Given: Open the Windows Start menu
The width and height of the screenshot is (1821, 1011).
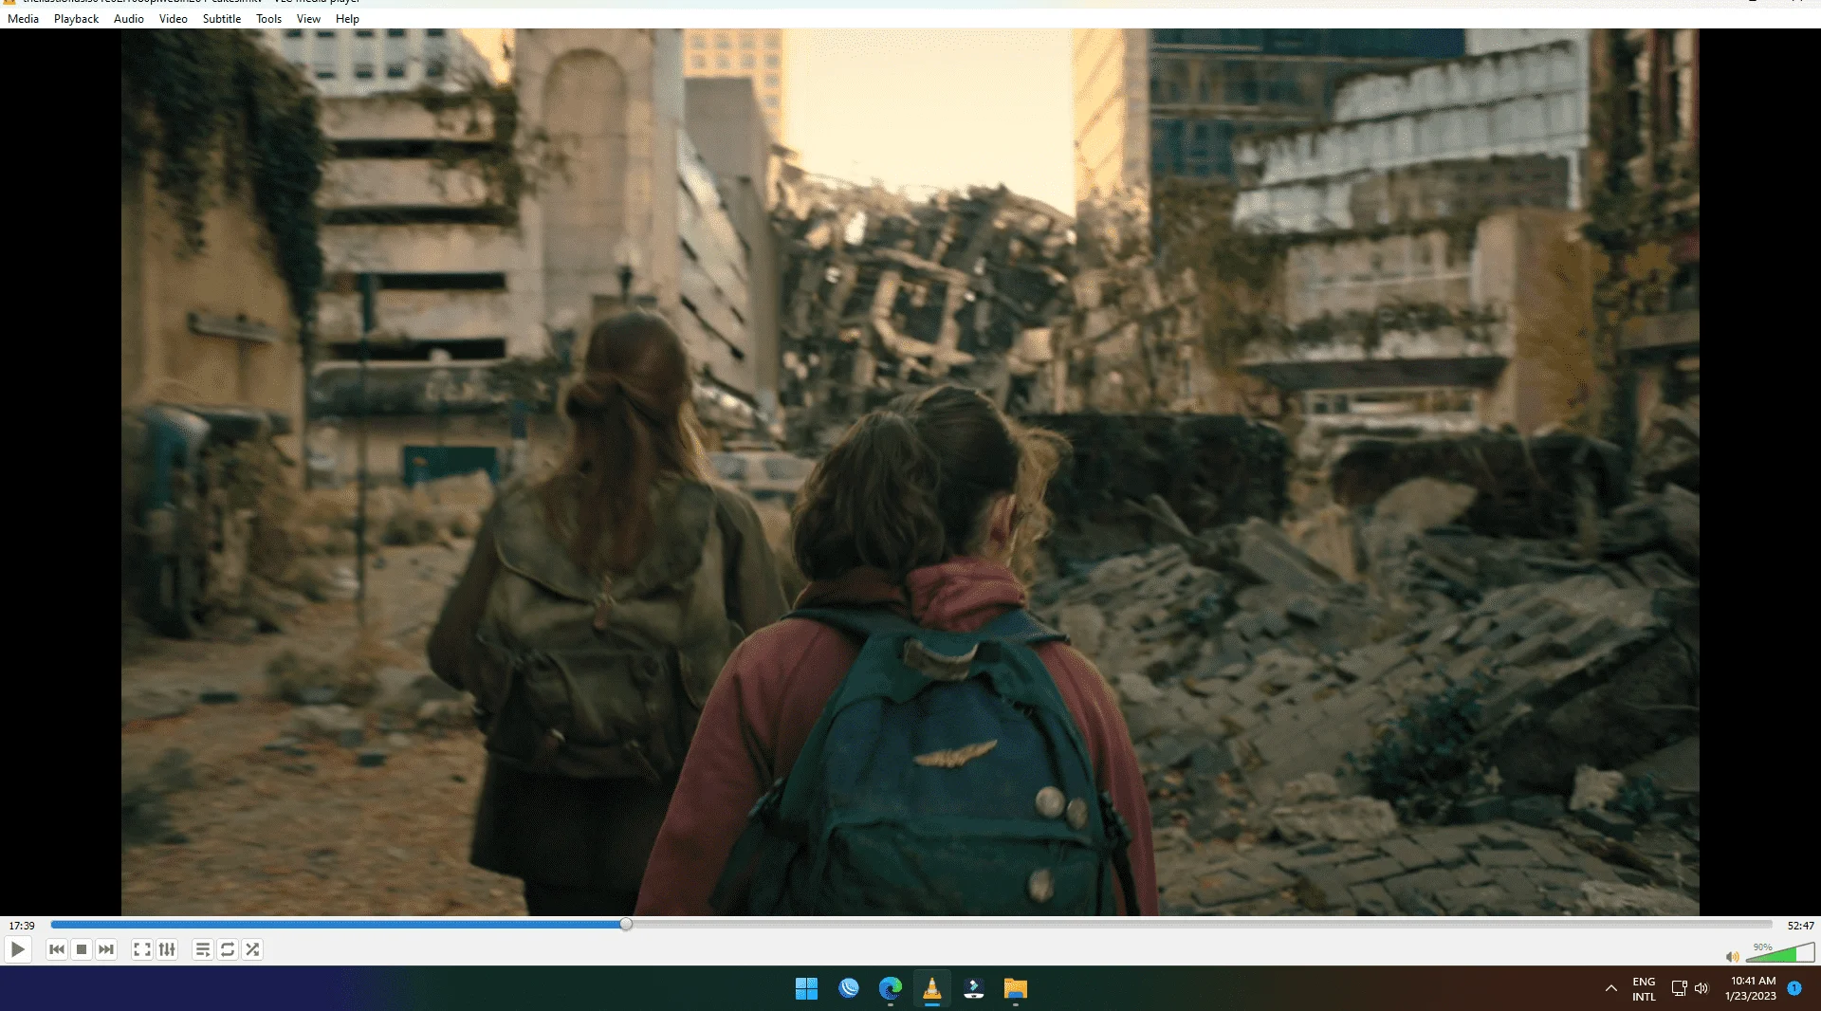Looking at the screenshot, I should (x=806, y=988).
